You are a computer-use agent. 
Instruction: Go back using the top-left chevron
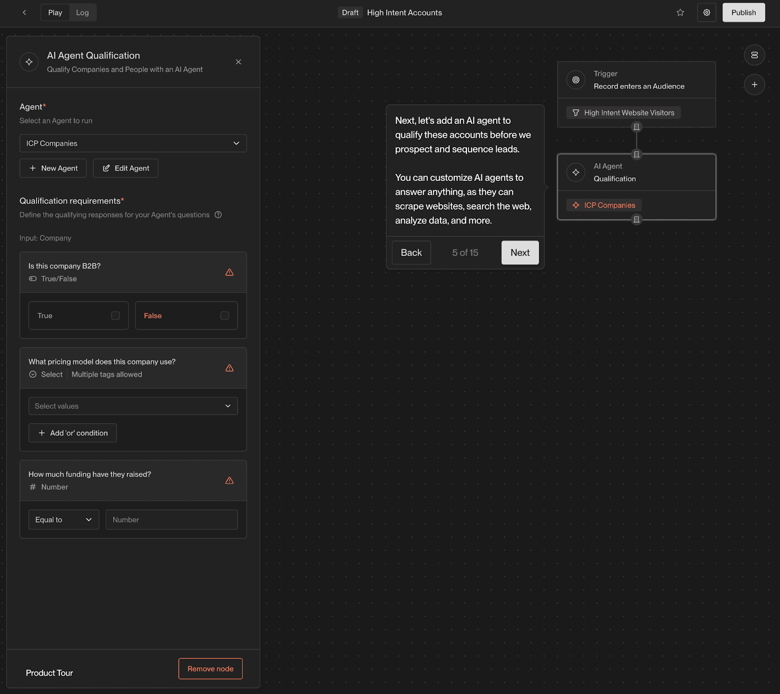tap(24, 13)
